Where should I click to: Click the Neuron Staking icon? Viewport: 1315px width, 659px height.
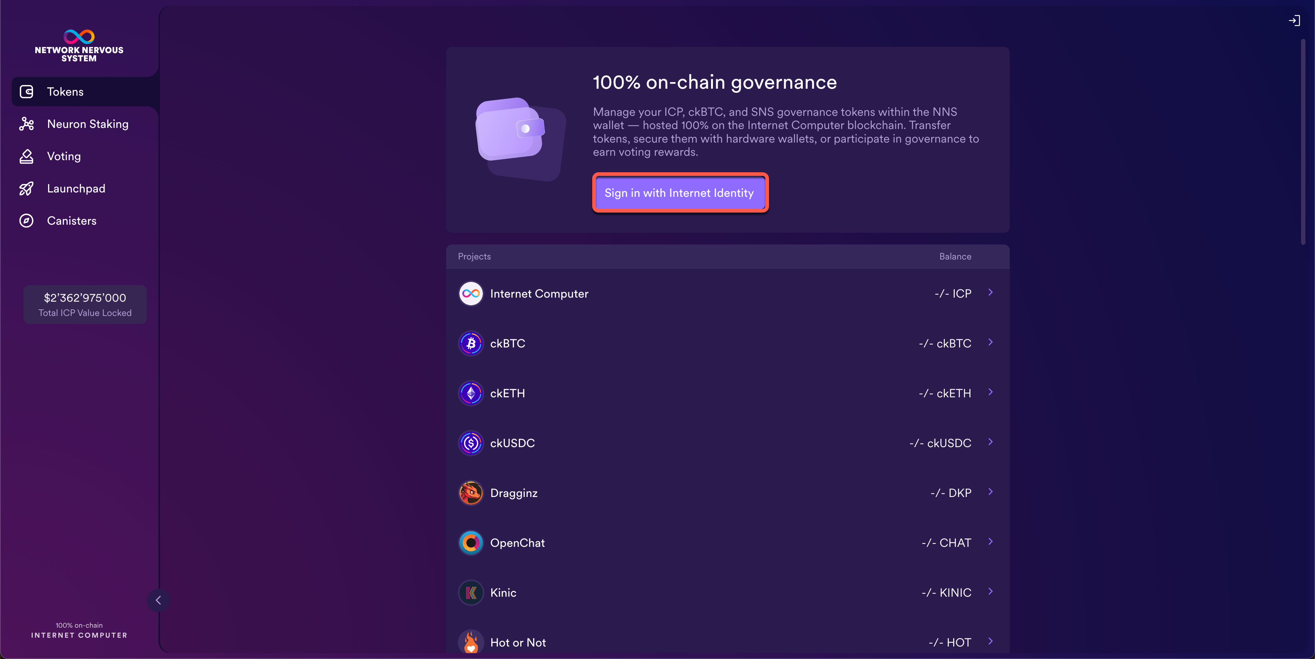tap(26, 124)
